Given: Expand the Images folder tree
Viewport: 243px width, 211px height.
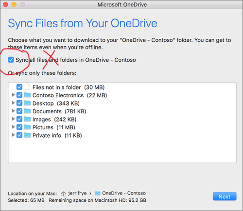Looking at the screenshot, I should [x=13, y=119].
